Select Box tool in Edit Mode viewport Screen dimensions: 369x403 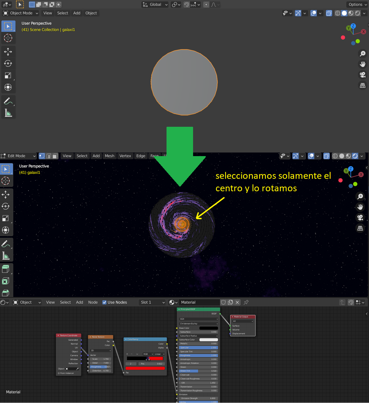coord(6,169)
